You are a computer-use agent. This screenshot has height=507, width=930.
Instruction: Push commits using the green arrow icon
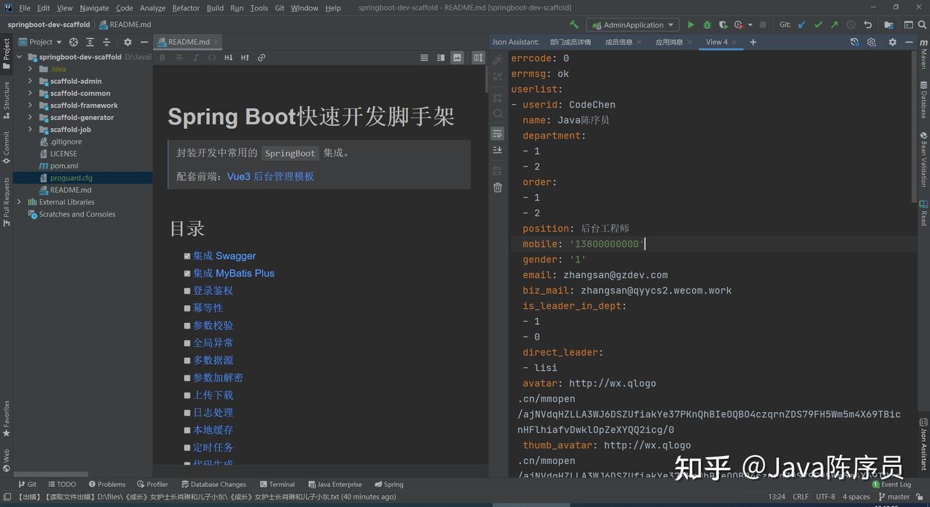834,24
